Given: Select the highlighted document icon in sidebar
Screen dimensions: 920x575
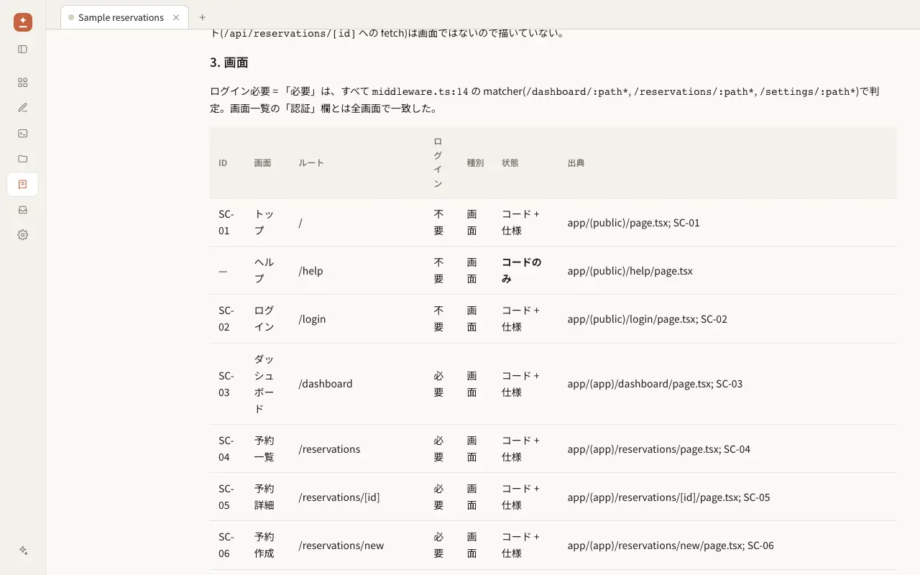Looking at the screenshot, I should click(x=23, y=185).
